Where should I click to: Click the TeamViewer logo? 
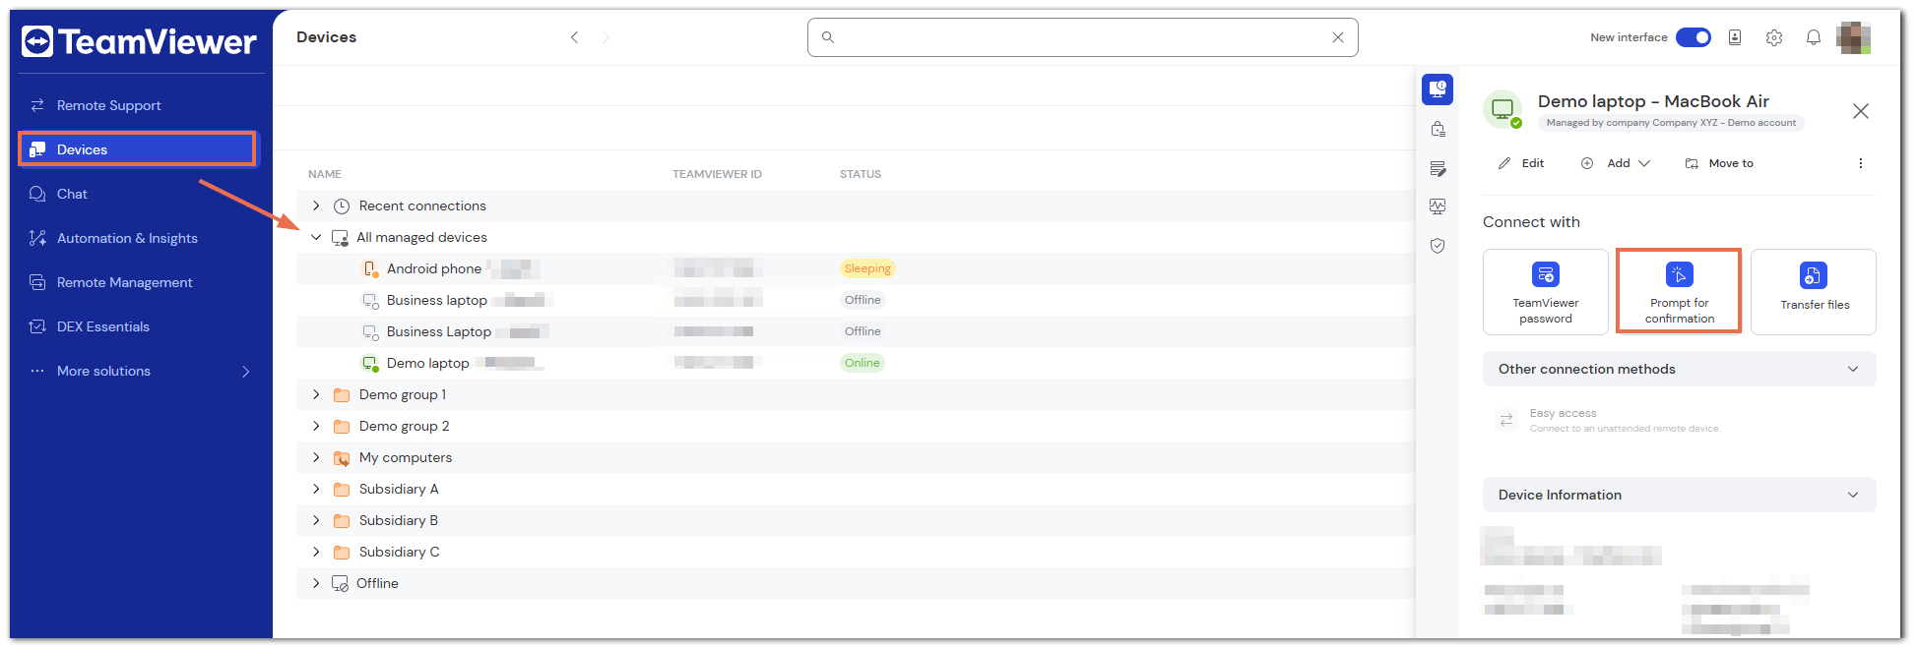pos(139,41)
